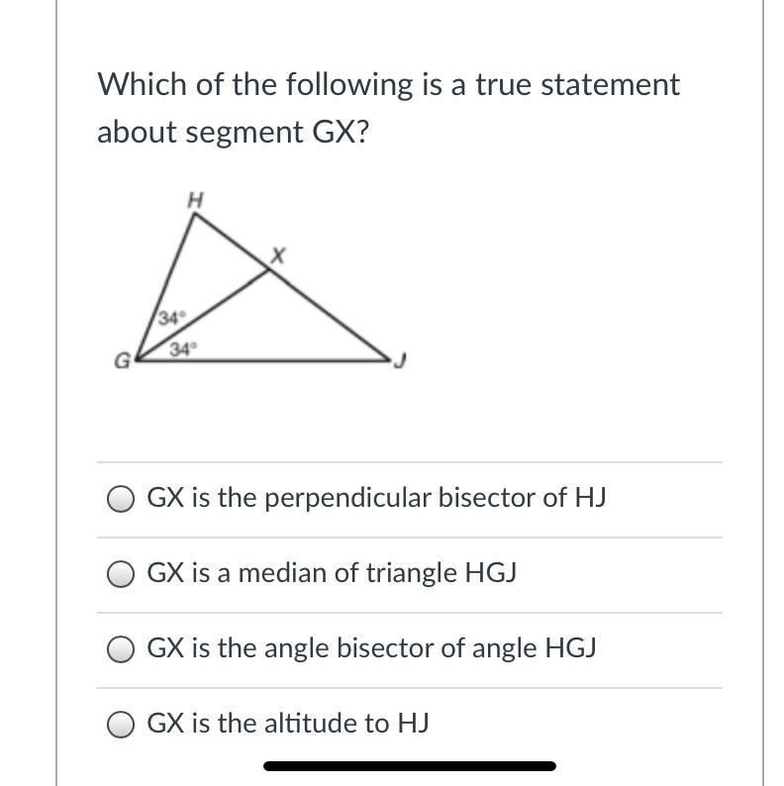Click vertex label J on the diagram
The image size is (784, 786).
point(400,360)
